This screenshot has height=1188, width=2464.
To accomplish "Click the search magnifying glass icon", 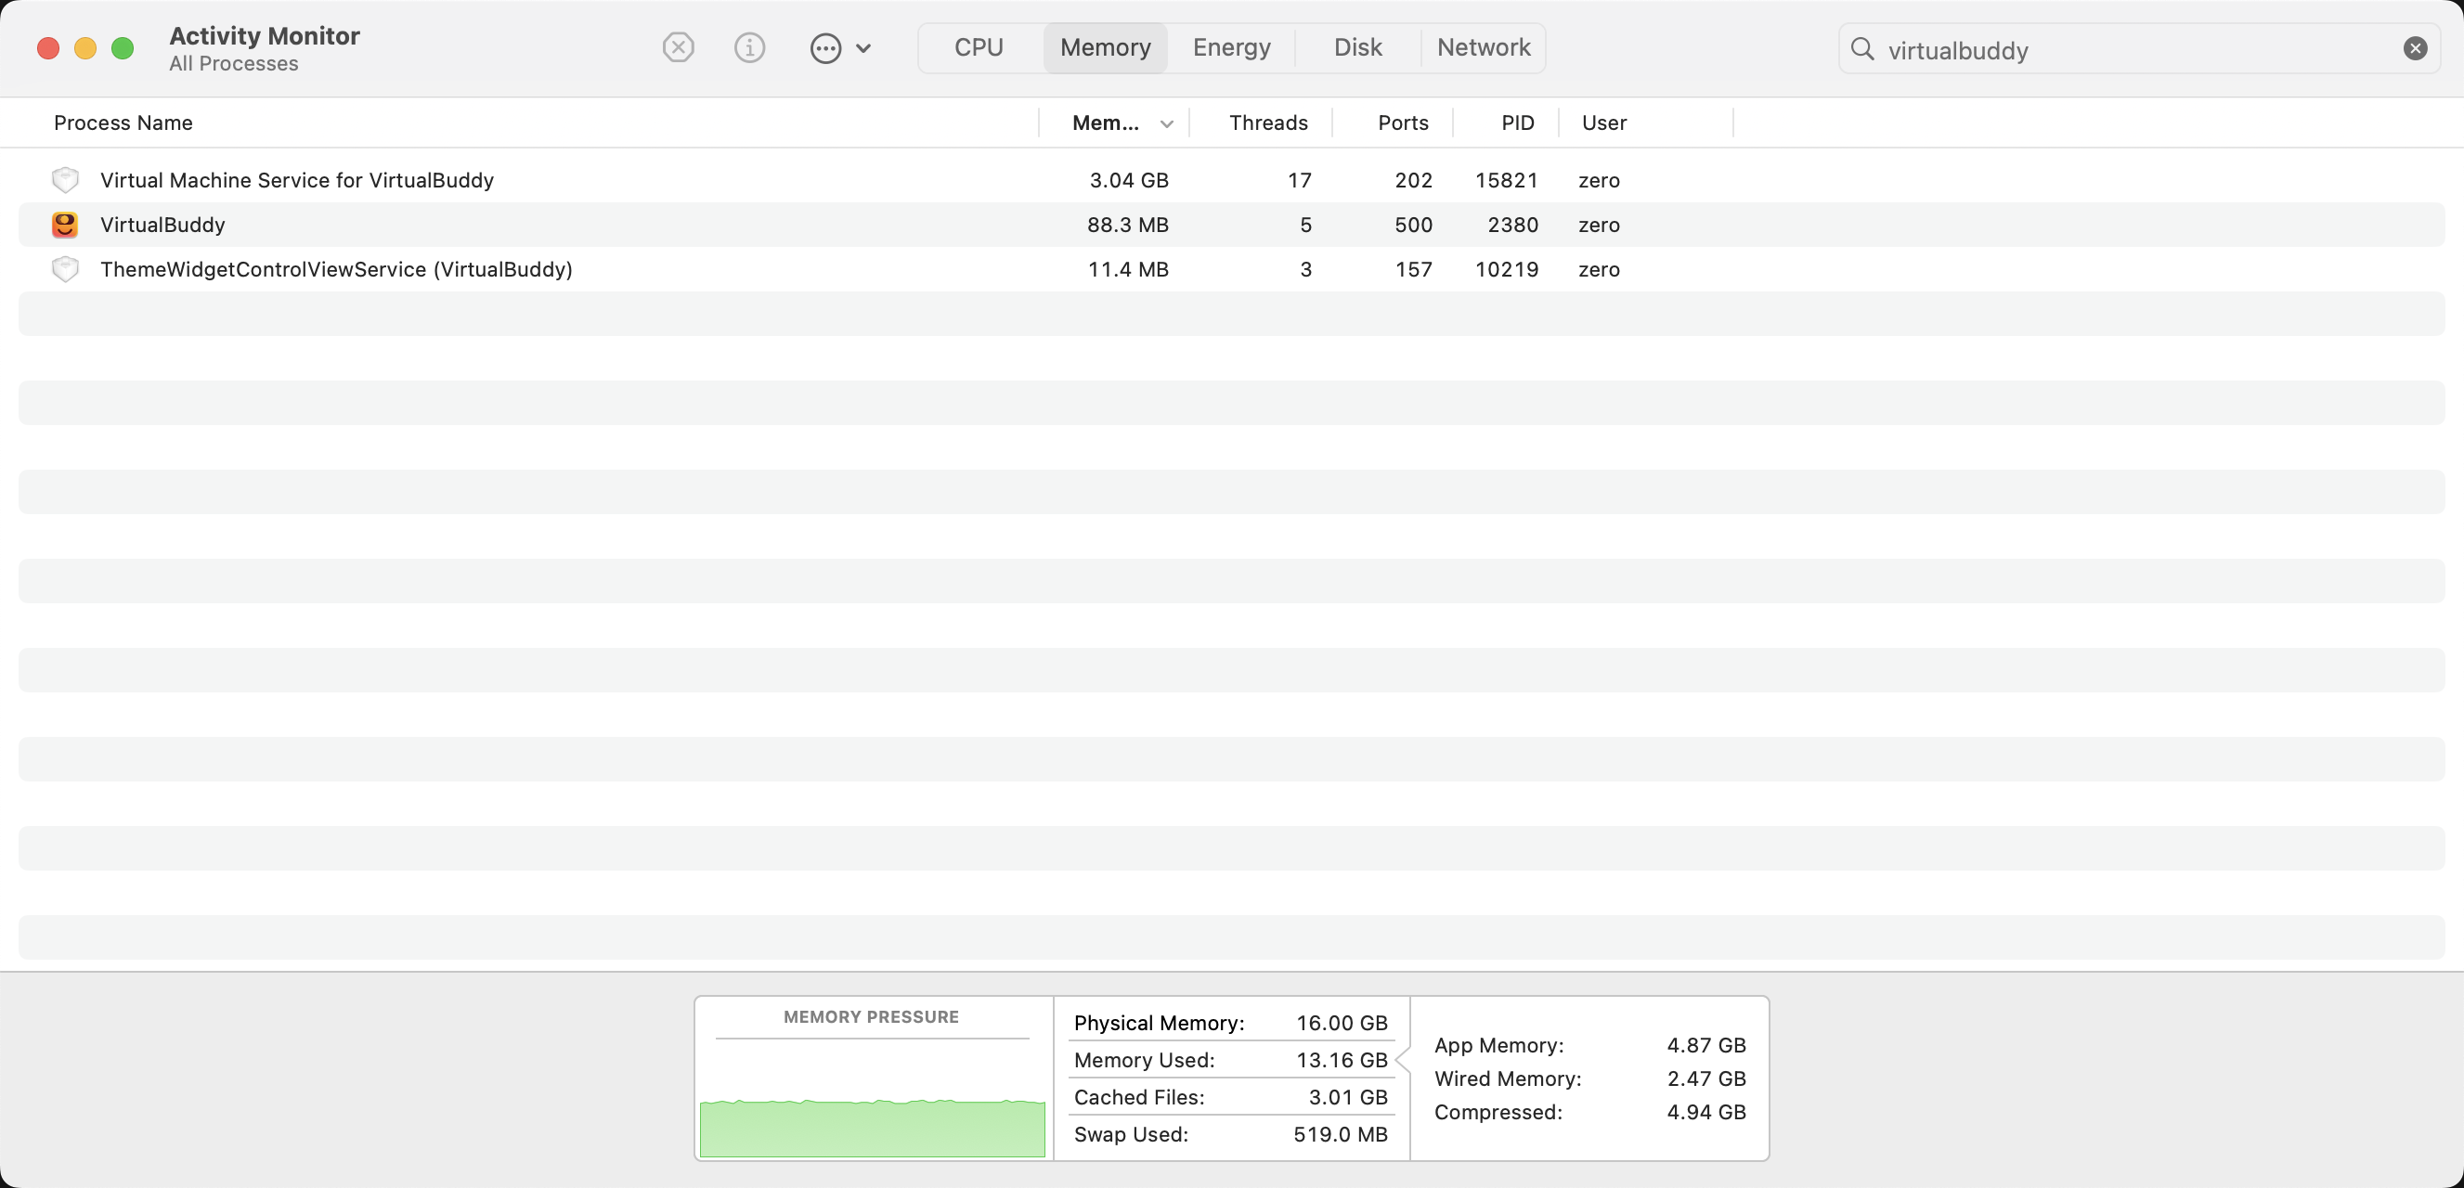I will (x=1861, y=49).
